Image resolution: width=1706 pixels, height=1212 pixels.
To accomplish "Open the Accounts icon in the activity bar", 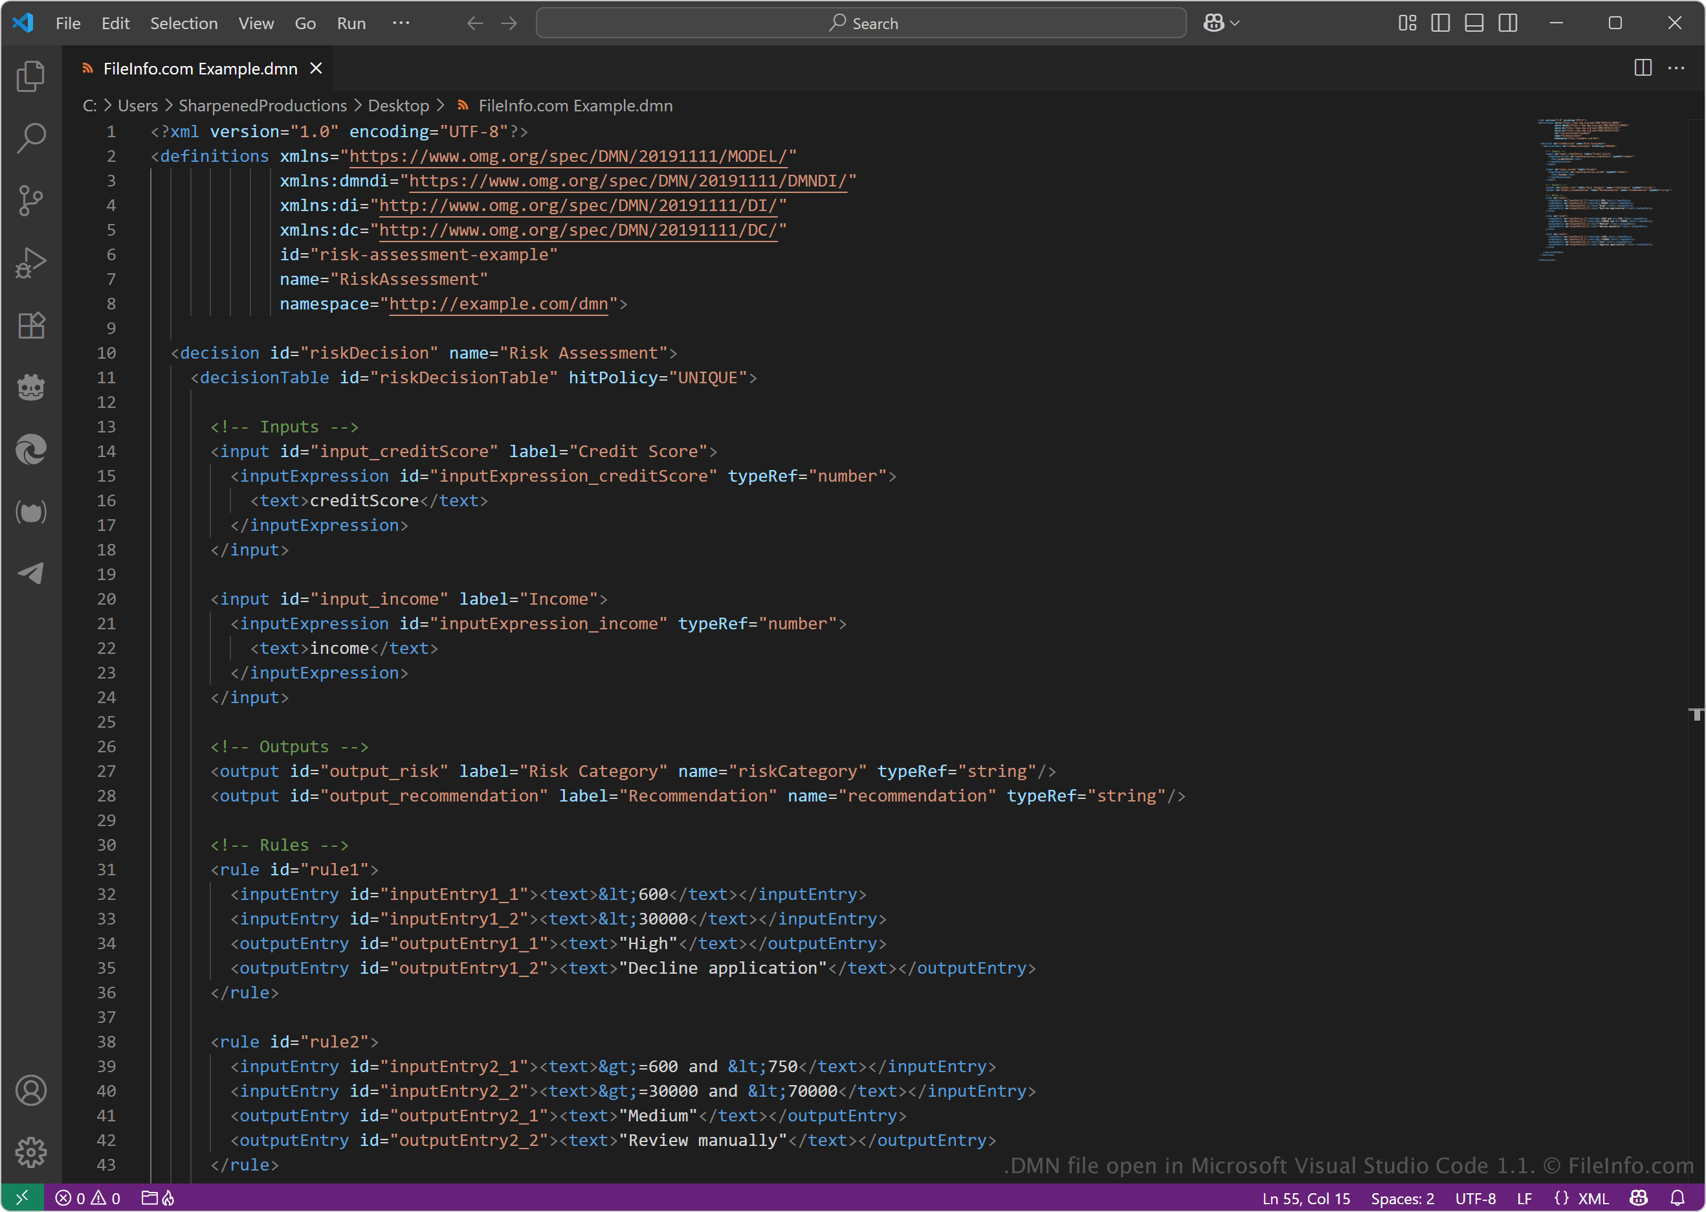I will 30,1090.
